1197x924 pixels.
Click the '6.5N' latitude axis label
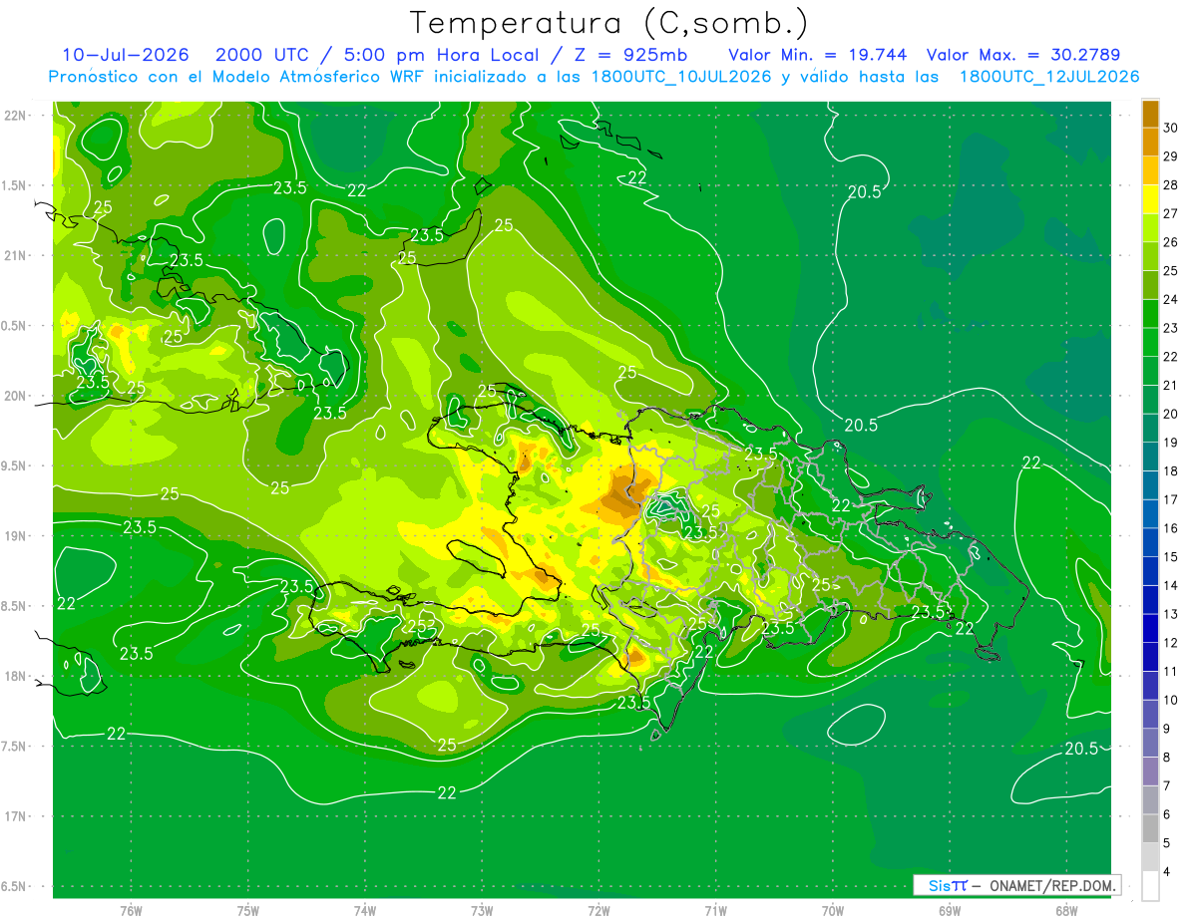(x=15, y=886)
